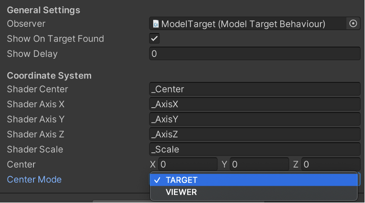Click the ModelTarget script file icon
This screenshot has height=203, width=365.
156,24
